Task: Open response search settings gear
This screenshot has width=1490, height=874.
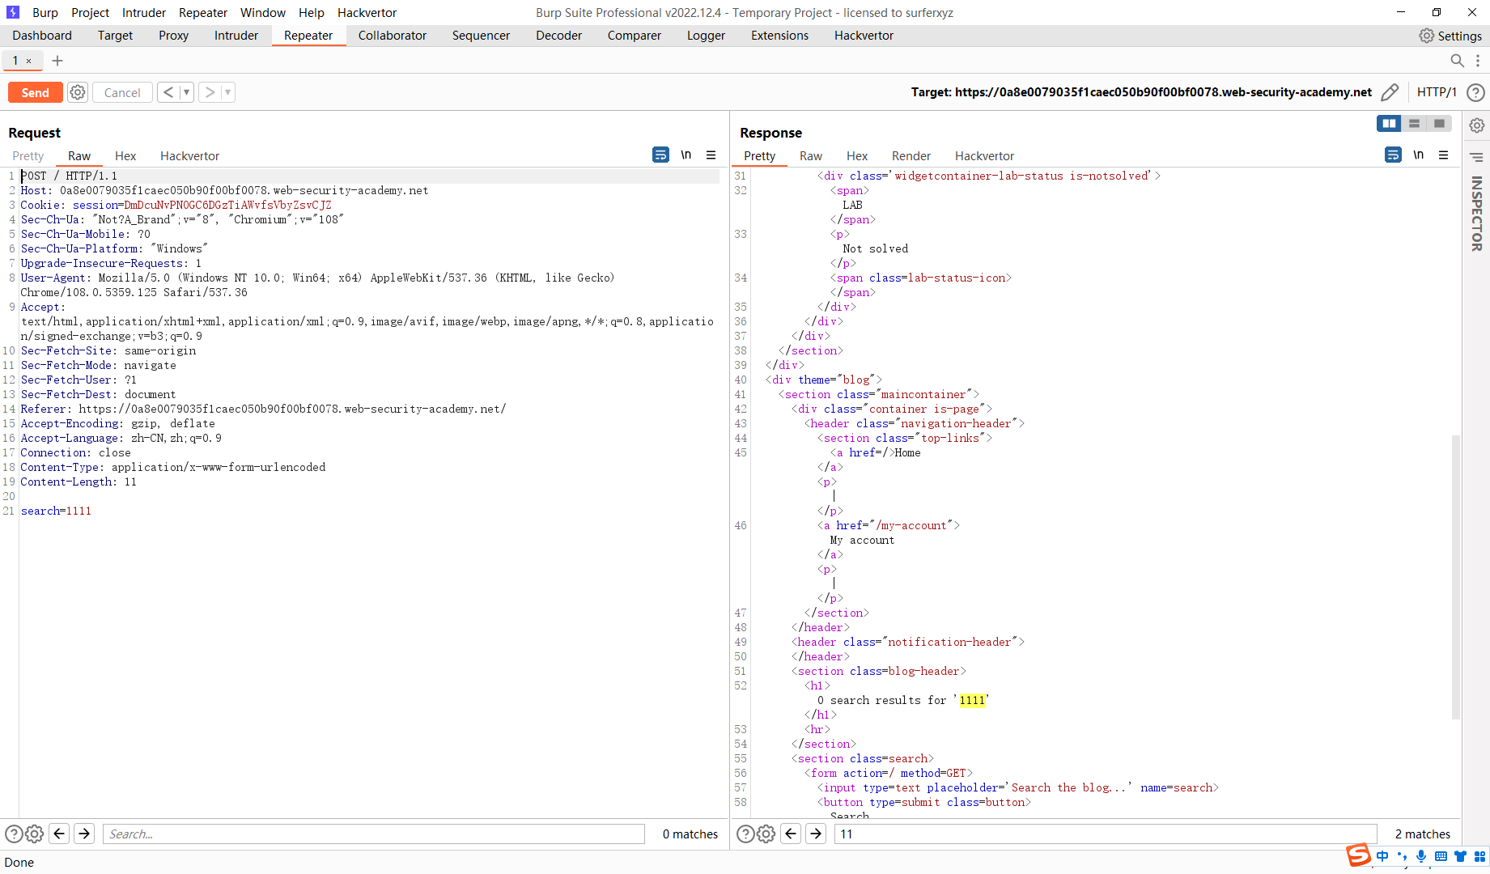Action: (x=766, y=834)
